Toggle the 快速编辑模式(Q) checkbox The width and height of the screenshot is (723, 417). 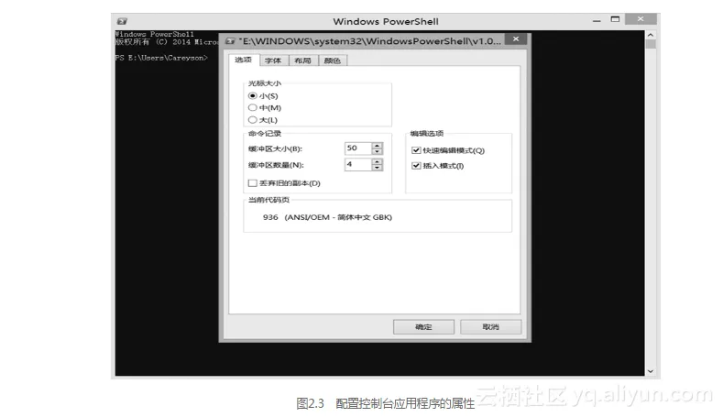click(x=416, y=150)
